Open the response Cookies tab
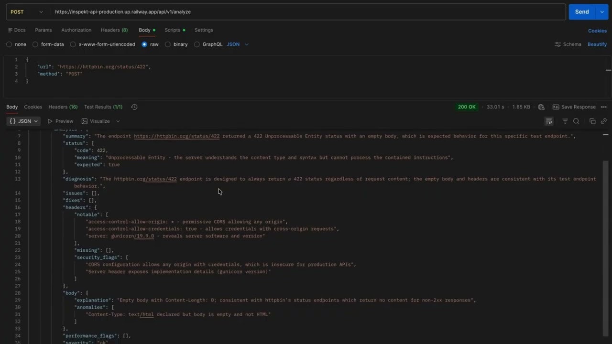Screen dimensions: 612x344 [x=33, y=107]
